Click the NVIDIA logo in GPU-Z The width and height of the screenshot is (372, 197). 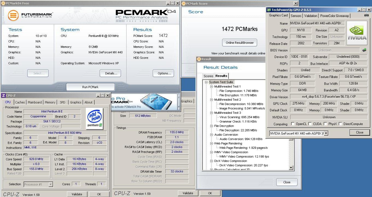tap(357, 33)
